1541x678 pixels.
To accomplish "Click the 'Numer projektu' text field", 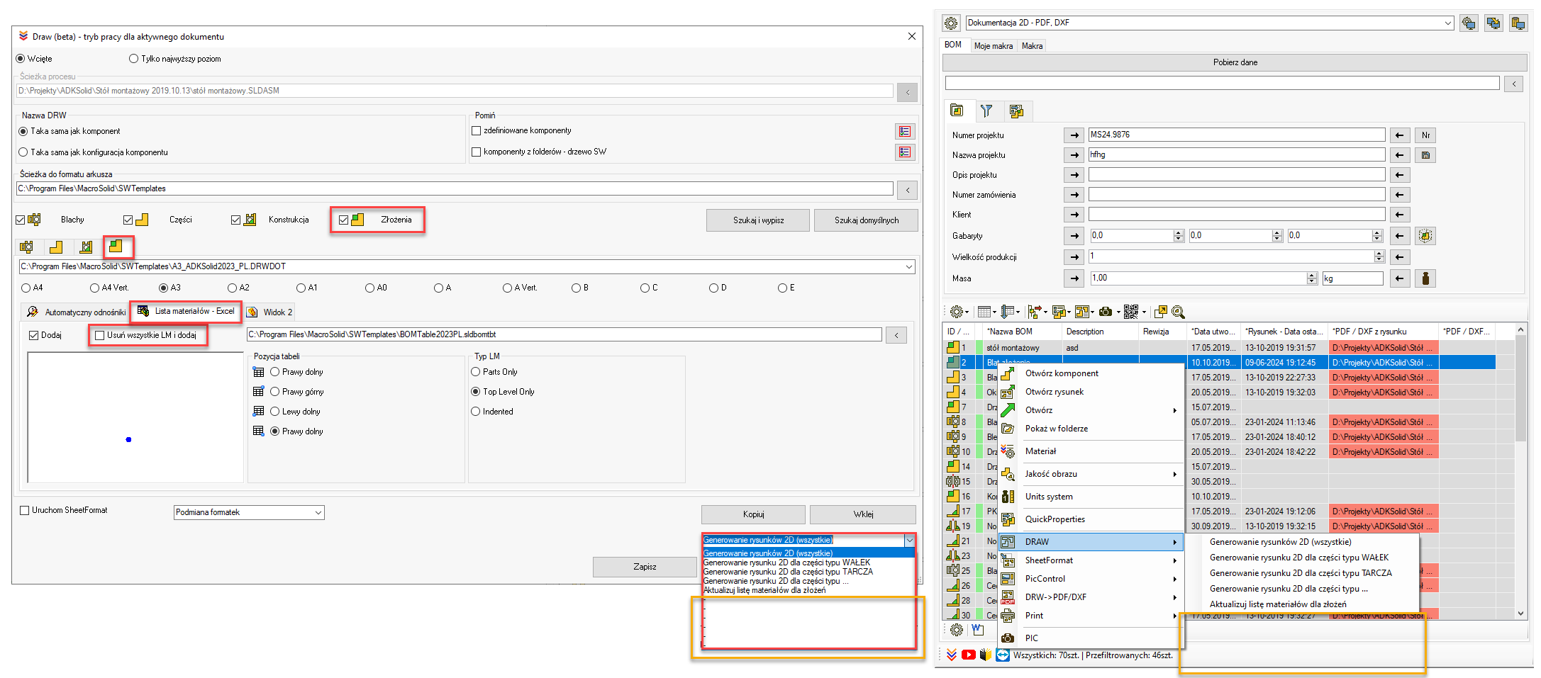I will point(1236,135).
